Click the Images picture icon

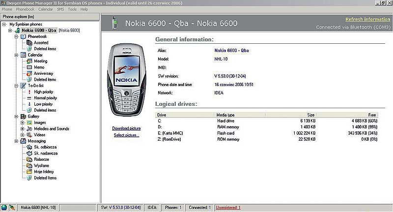pyautogui.click(x=29, y=122)
